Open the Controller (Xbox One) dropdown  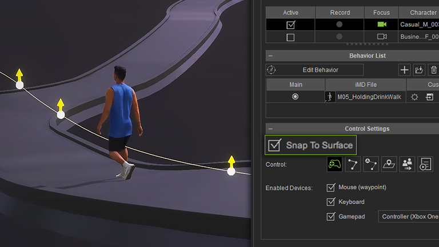[x=408, y=217]
